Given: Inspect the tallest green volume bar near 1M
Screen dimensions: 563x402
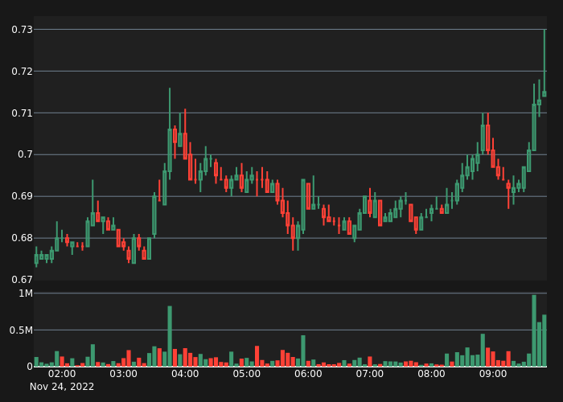Looking at the screenshot, I should pyautogui.click(x=534, y=330).
